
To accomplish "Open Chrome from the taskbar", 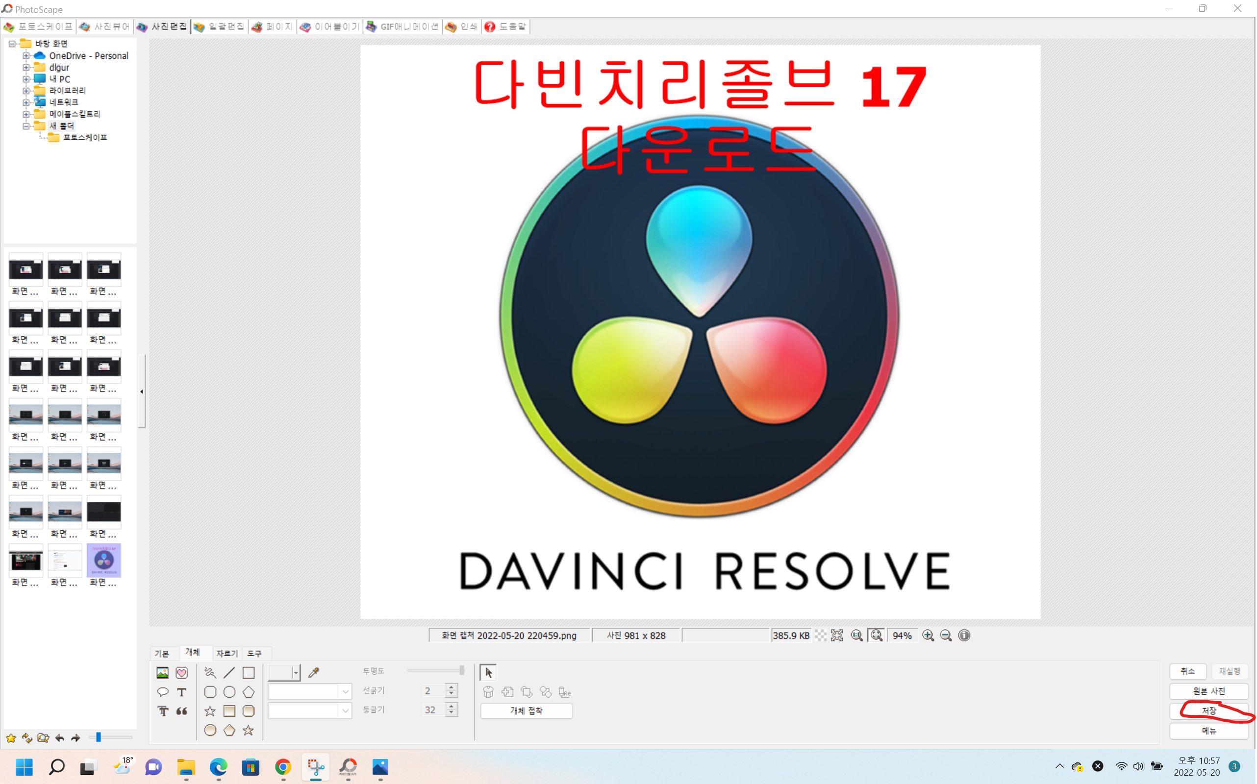I will tap(283, 767).
